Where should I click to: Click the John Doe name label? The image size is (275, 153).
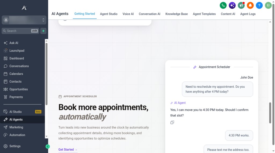[247, 78]
